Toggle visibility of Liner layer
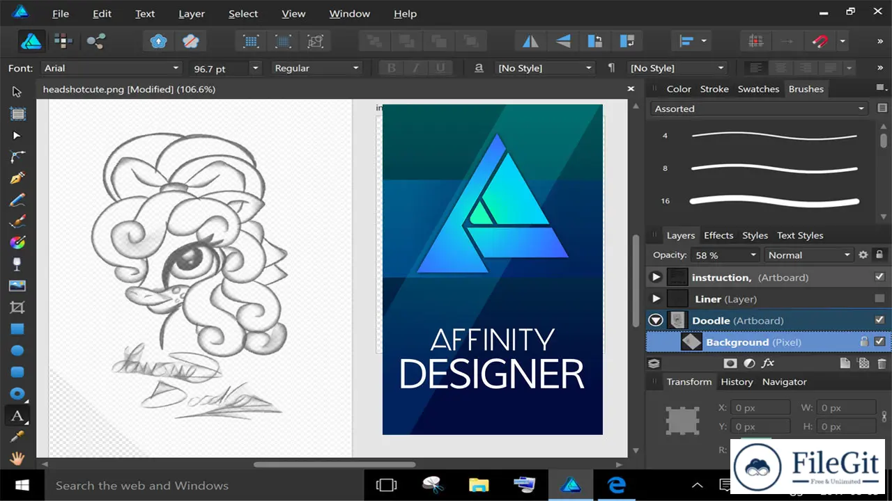The height and width of the screenshot is (501, 892). (x=879, y=299)
